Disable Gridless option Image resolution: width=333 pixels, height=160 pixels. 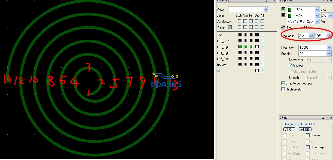[x=291, y=65]
